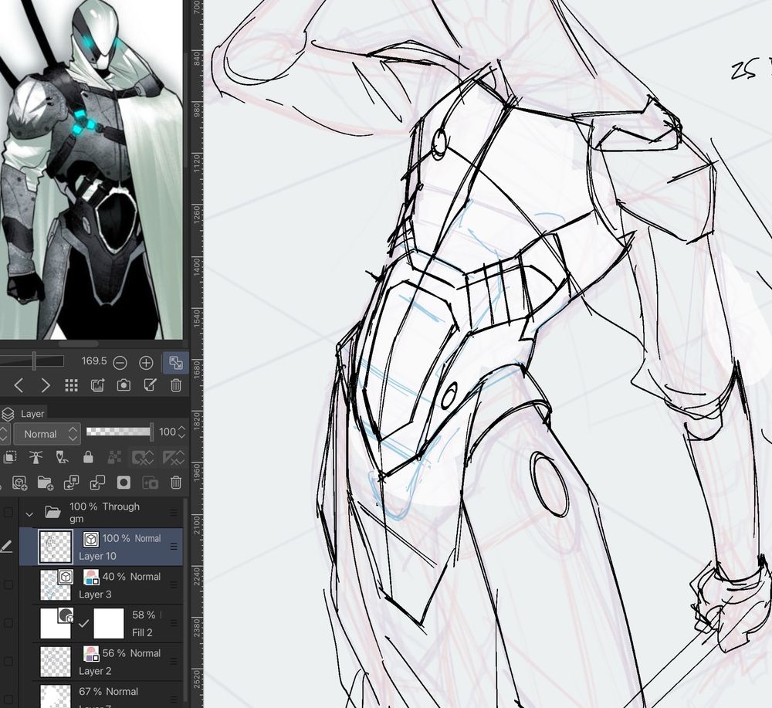Zoom out the Sub View image
772x708 pixels.
tap(120, 363)
